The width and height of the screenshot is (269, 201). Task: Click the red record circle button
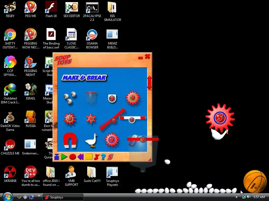click(x=73, y=157)
